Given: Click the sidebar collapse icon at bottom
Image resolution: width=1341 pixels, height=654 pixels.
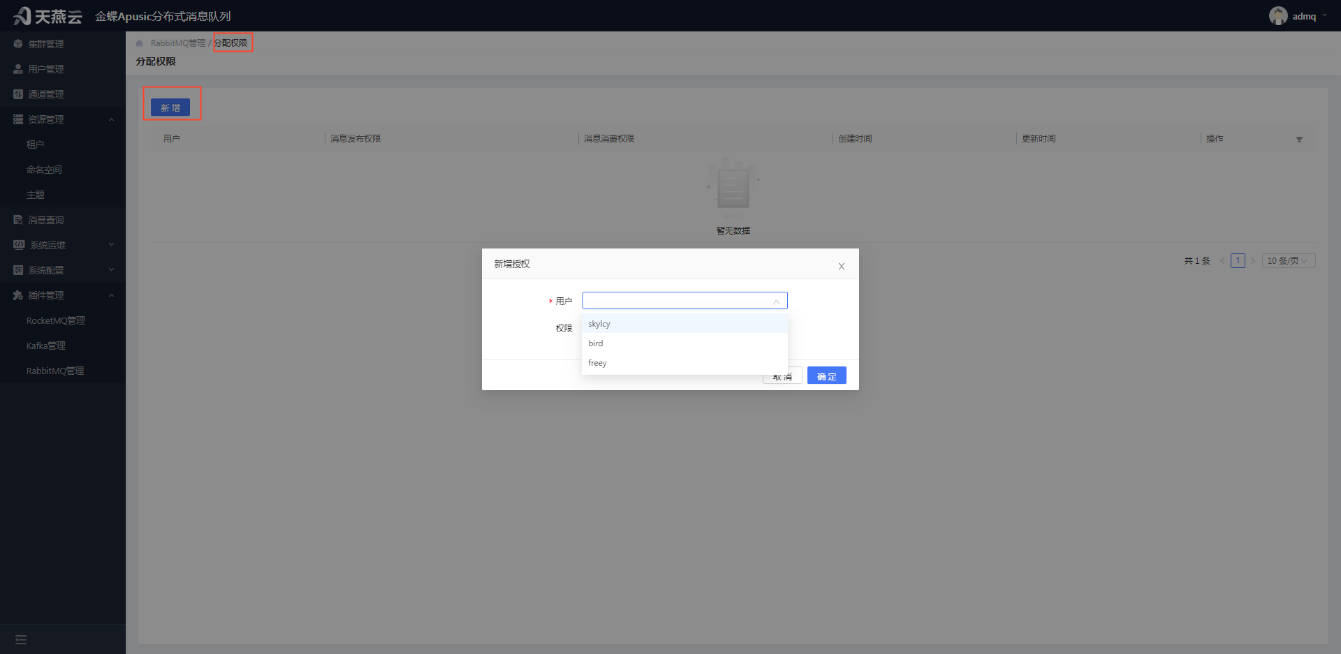Looking at the screenshot, I should (21, 639).
